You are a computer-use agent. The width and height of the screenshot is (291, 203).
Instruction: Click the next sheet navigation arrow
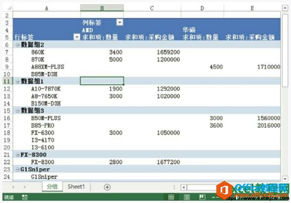coord(24,187)
